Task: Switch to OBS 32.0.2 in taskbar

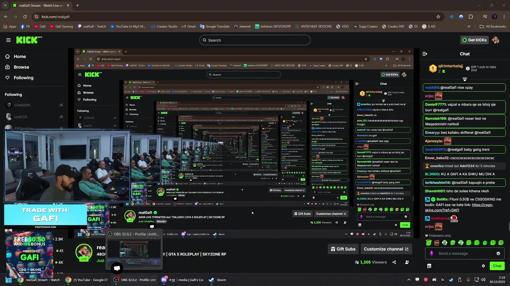Action: [134, 280]
